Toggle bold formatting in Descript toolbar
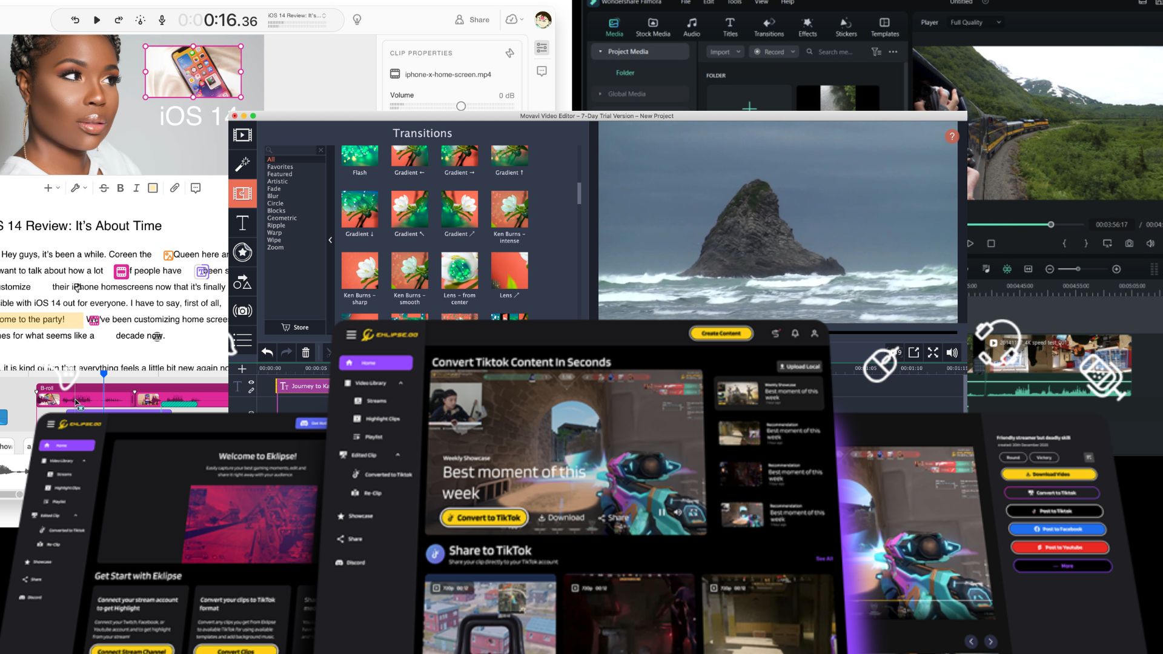Viewport: 1163px width, 654px height. 120,188
